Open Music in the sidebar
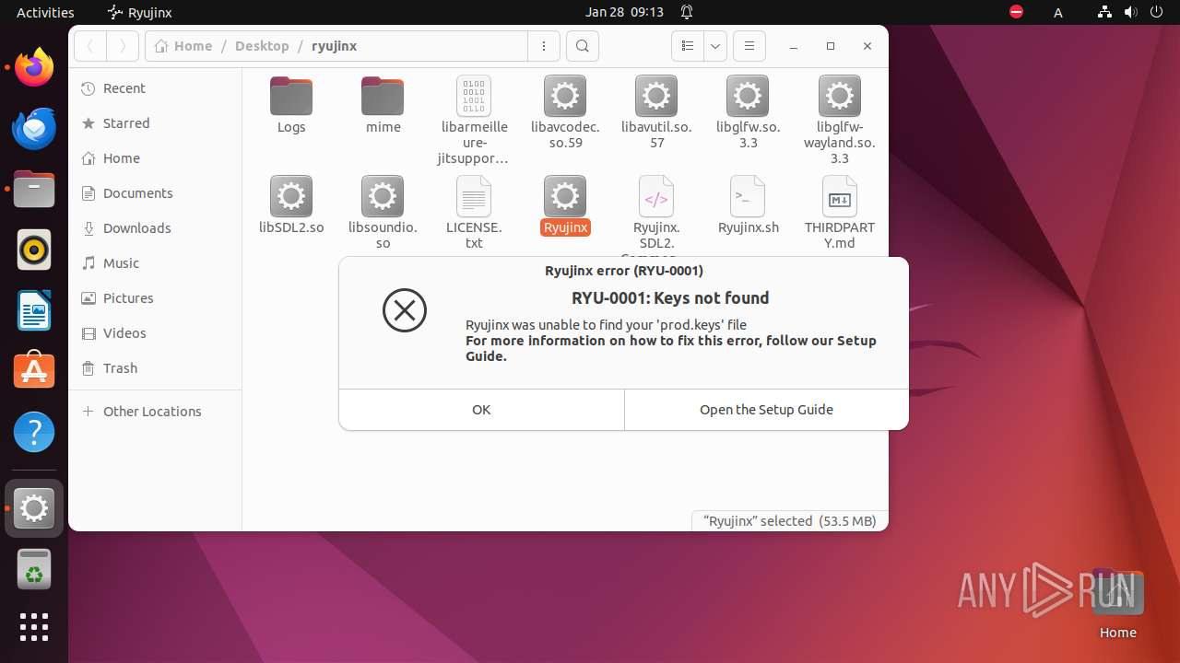The height and width of the screenshot is (663, 1180). [x=155, y=263]
